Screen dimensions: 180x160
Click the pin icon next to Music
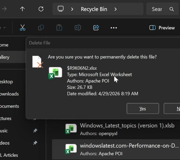point(35,131)
